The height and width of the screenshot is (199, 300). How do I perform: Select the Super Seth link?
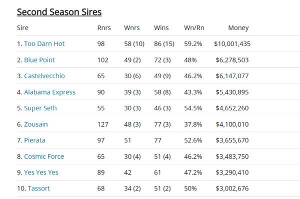(40, 108)
